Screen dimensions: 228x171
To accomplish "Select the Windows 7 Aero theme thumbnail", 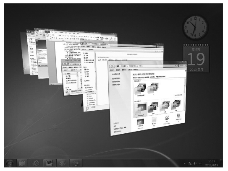I will (141, 109).
